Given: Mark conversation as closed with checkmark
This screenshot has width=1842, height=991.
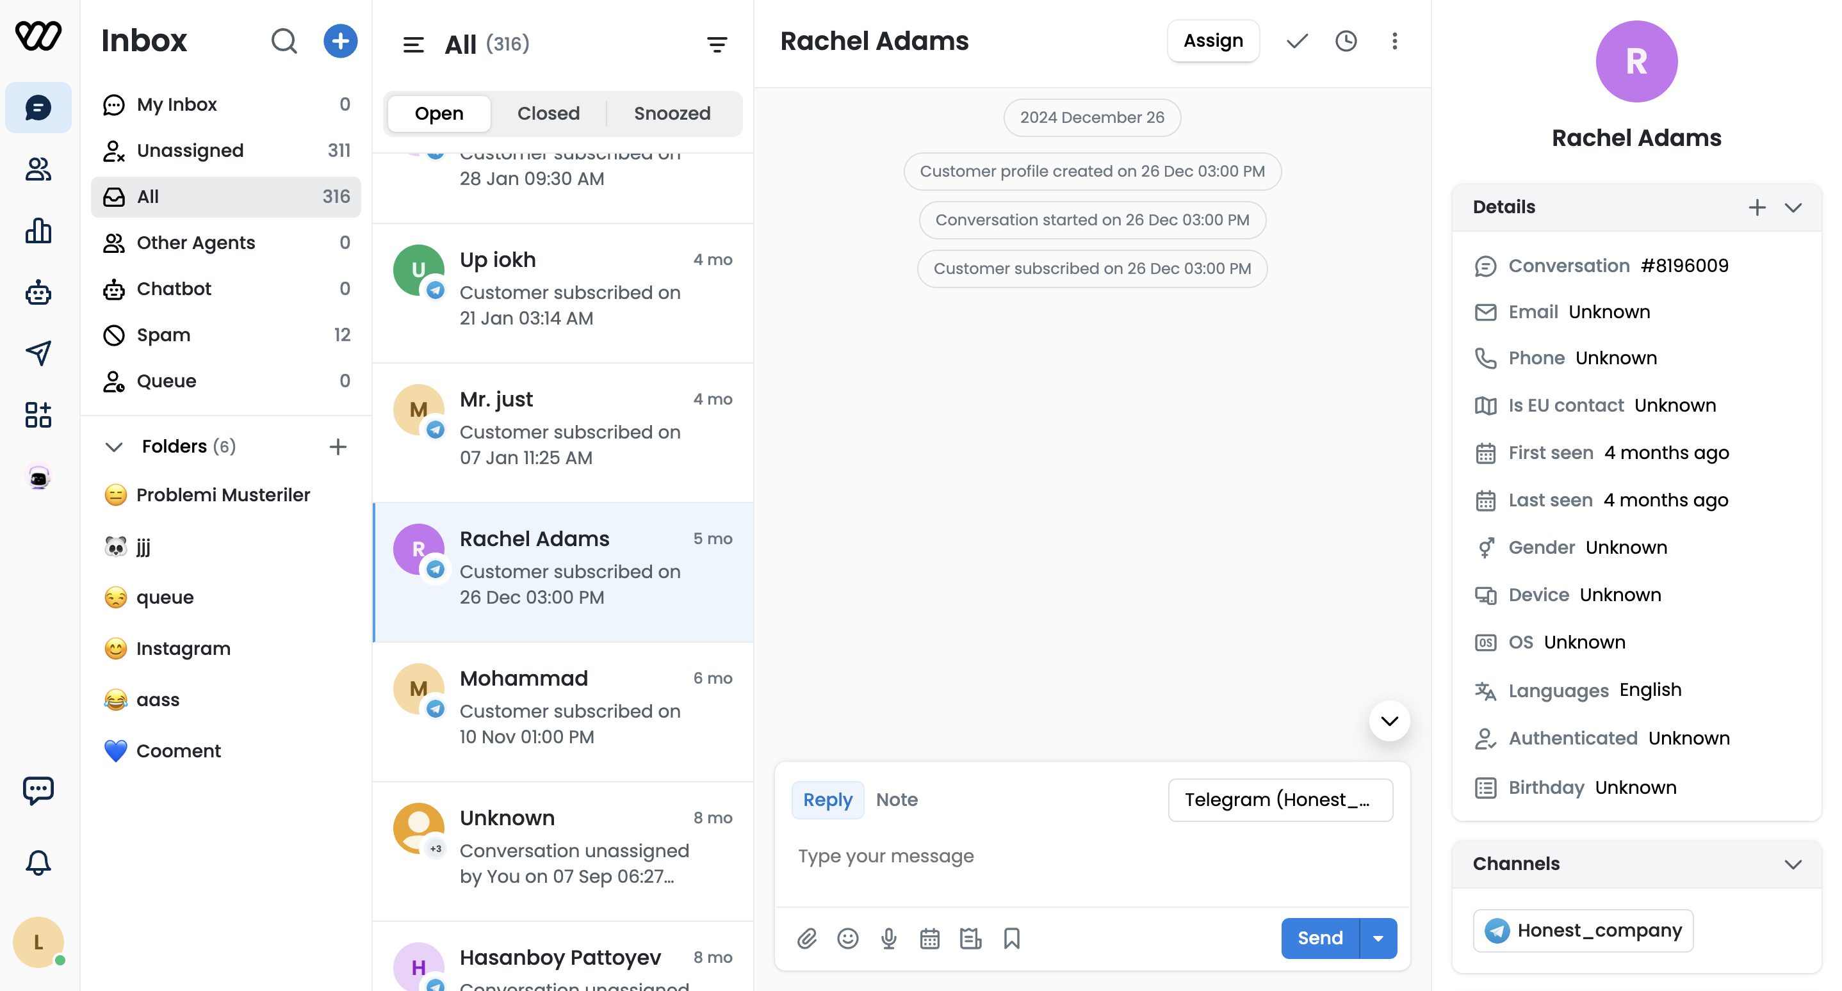Looking at the screenshot, I should tap(1297, 42).
